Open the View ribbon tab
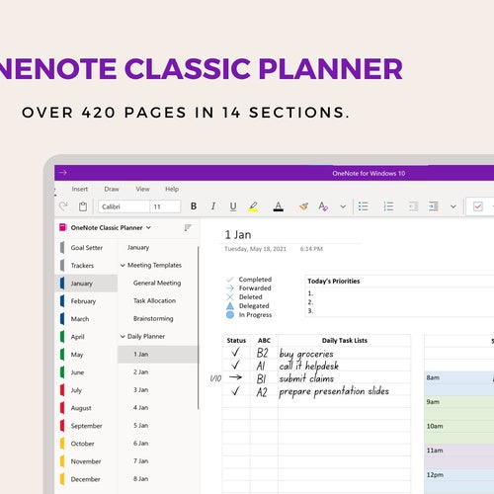 coord(142,189)
